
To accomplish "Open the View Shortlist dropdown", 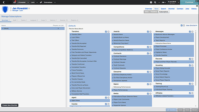I will click(x=192, y=25).
